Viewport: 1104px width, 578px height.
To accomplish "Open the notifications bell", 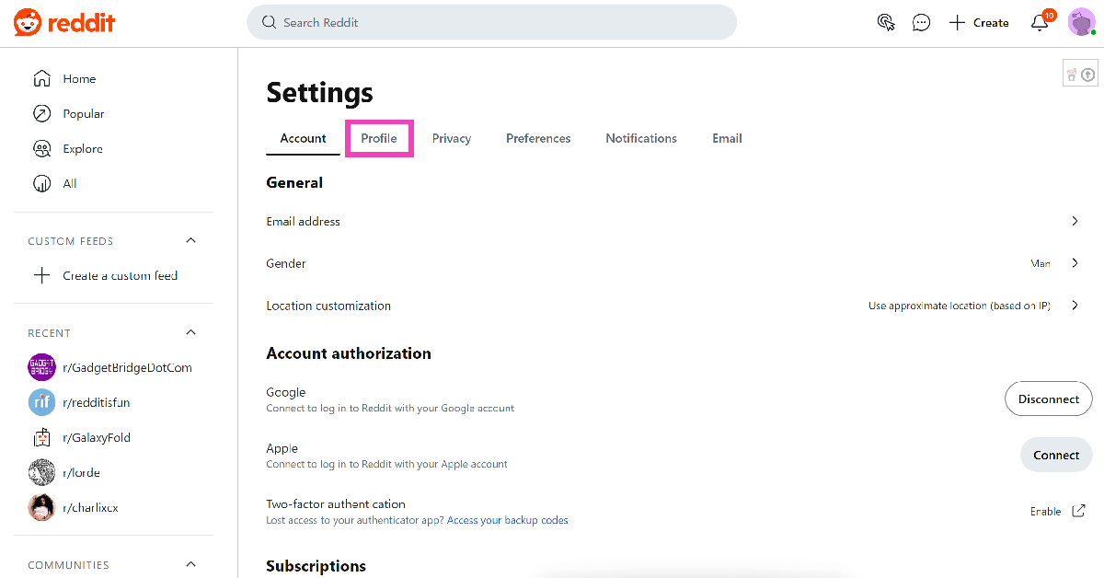I will pyautogui.click(x=1040, y=23).
